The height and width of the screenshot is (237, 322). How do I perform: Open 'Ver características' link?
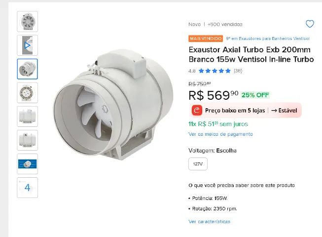pyautogui.click(x=209, y=222)
